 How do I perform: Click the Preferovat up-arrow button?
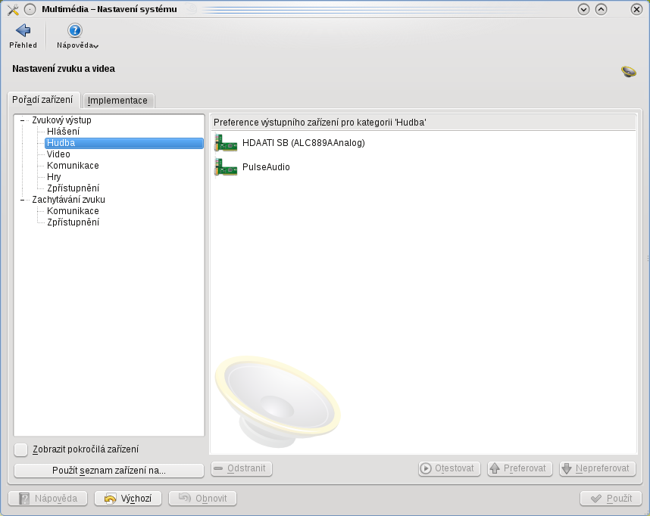(520, 468)
